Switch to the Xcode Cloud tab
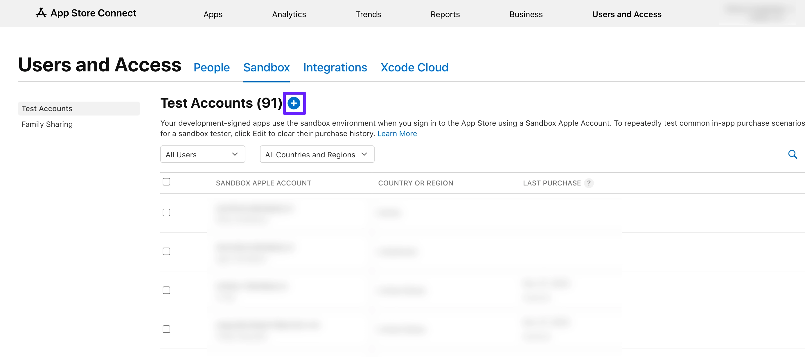Image resolution: width=805 pixels, height=357 pixels. (x=414, y=67)
